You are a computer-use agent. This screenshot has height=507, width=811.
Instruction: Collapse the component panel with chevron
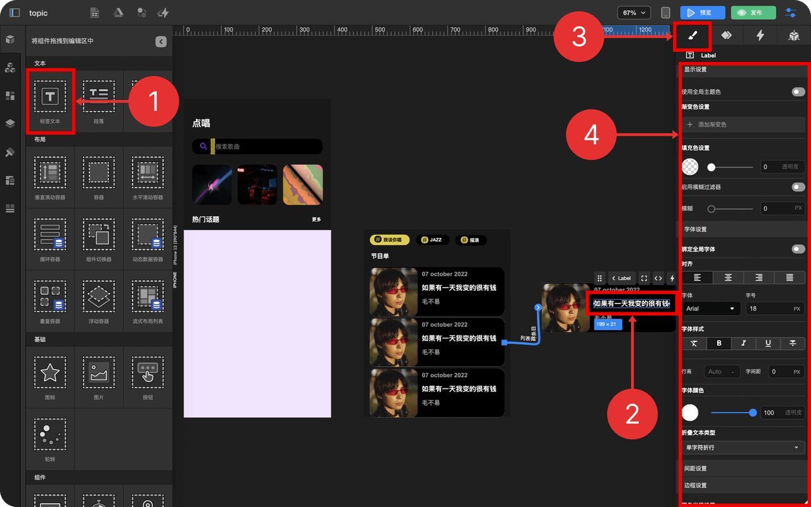pyautogui.click(x=161, y=41)
